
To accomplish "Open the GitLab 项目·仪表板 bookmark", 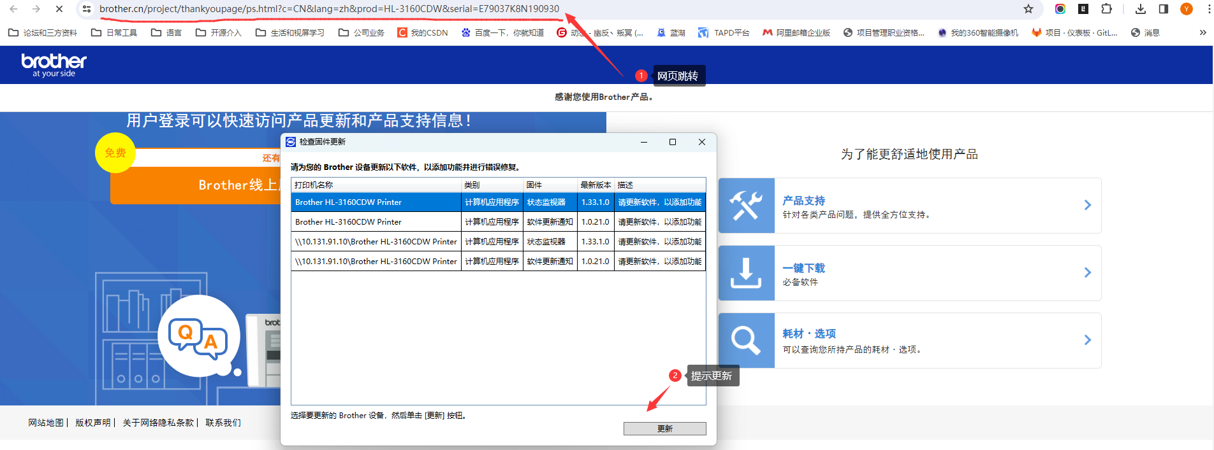I will coord(1074,32).
